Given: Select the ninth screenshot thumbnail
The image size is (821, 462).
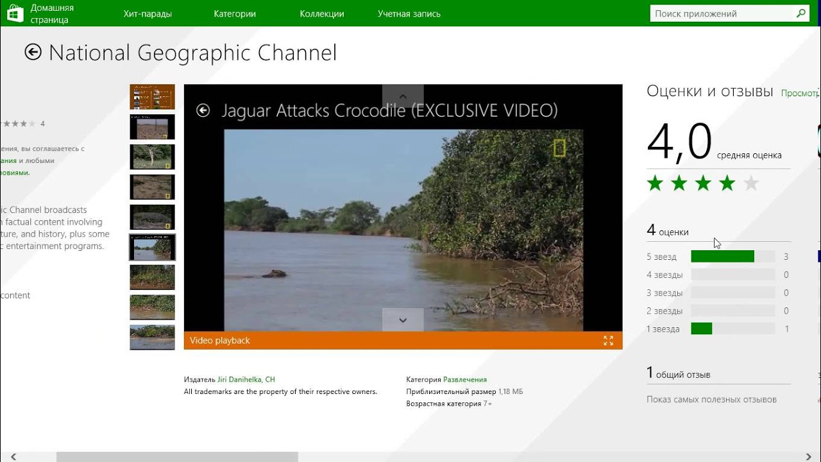Looking at the screenshot, I should (152, 338).
